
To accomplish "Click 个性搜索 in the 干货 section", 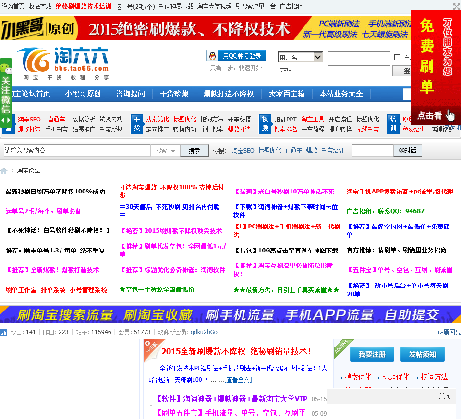I will click(x=212, y=129).
